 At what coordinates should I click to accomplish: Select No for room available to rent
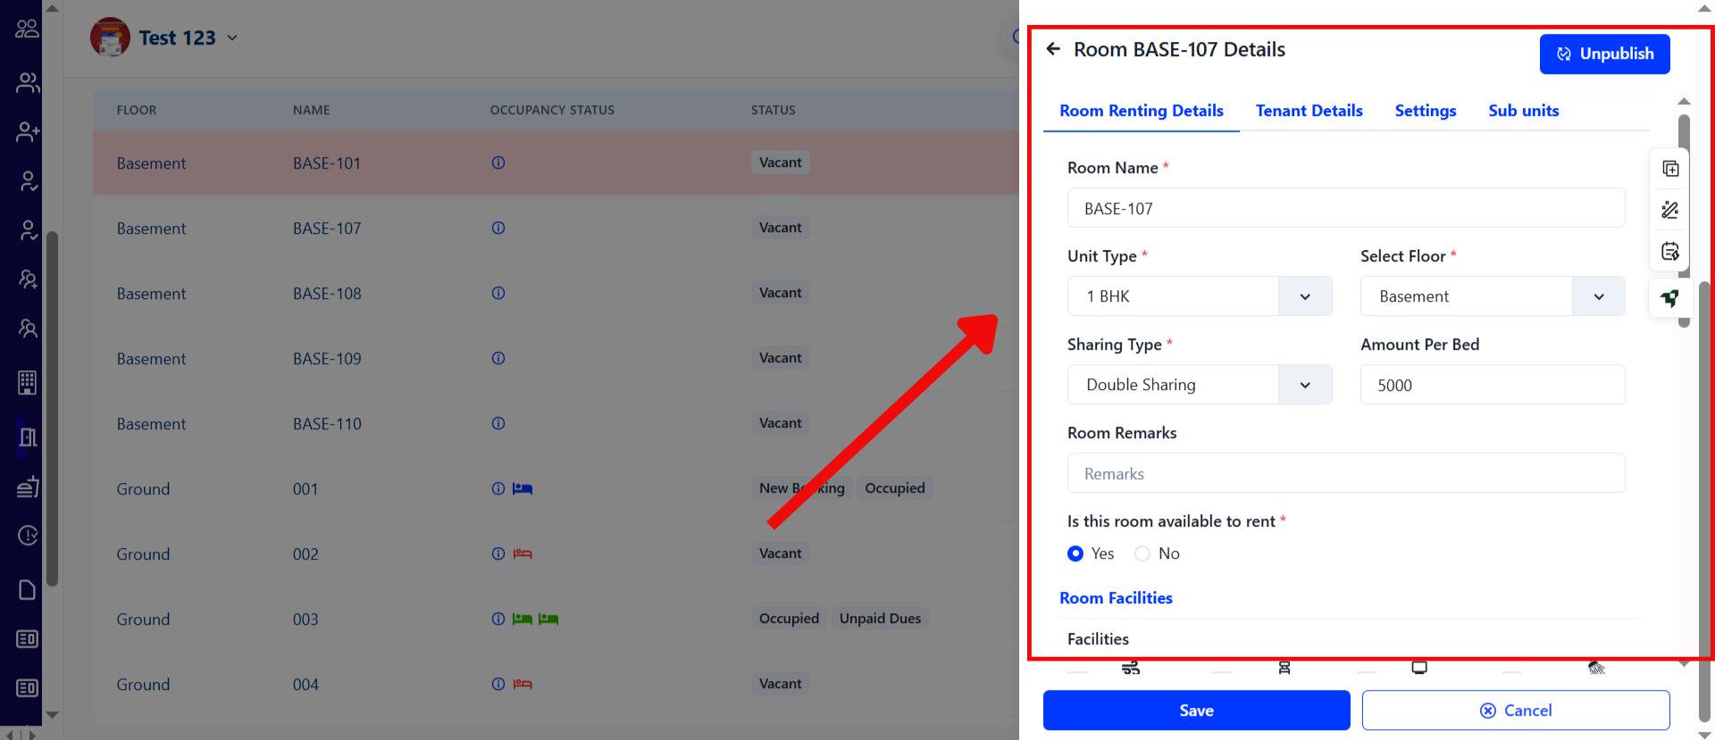[x=1142, y=553]
